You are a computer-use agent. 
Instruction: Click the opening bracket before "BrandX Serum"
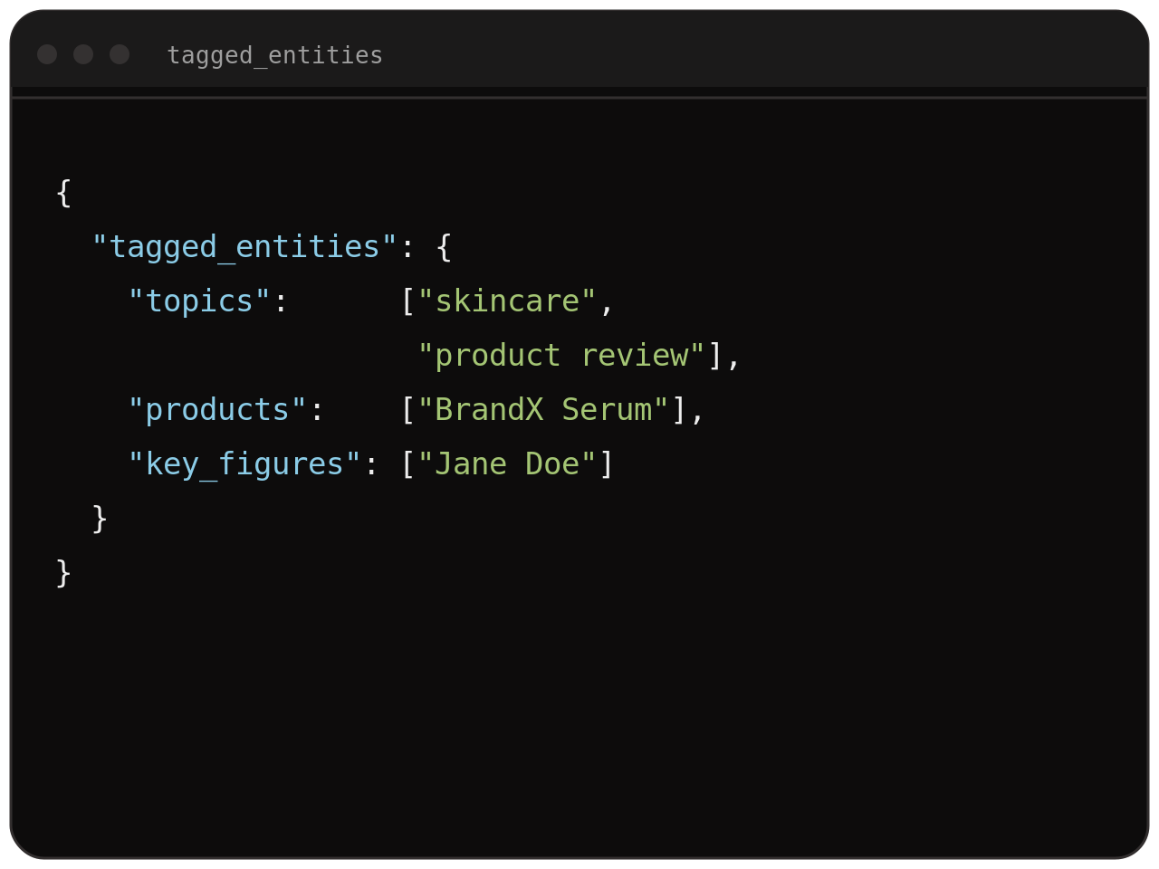pos(407,410)
